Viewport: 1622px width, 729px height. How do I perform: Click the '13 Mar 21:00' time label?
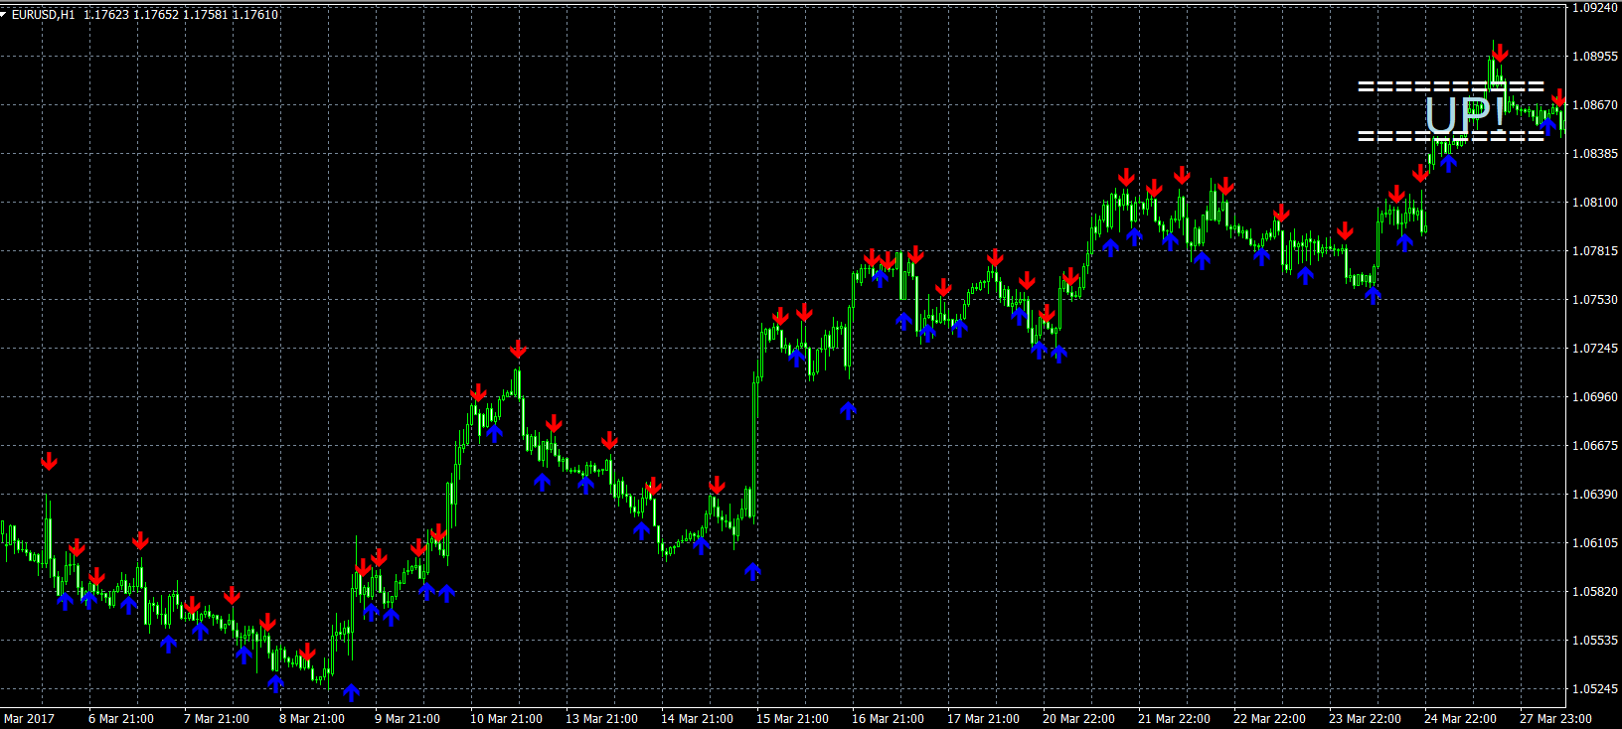(601, 719)
